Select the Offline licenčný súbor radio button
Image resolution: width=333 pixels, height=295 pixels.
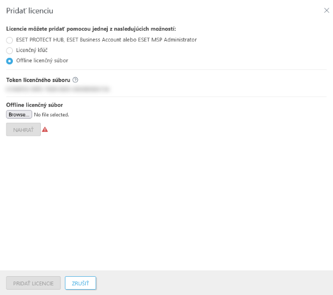pyautogui.click(x=9, y=61)
